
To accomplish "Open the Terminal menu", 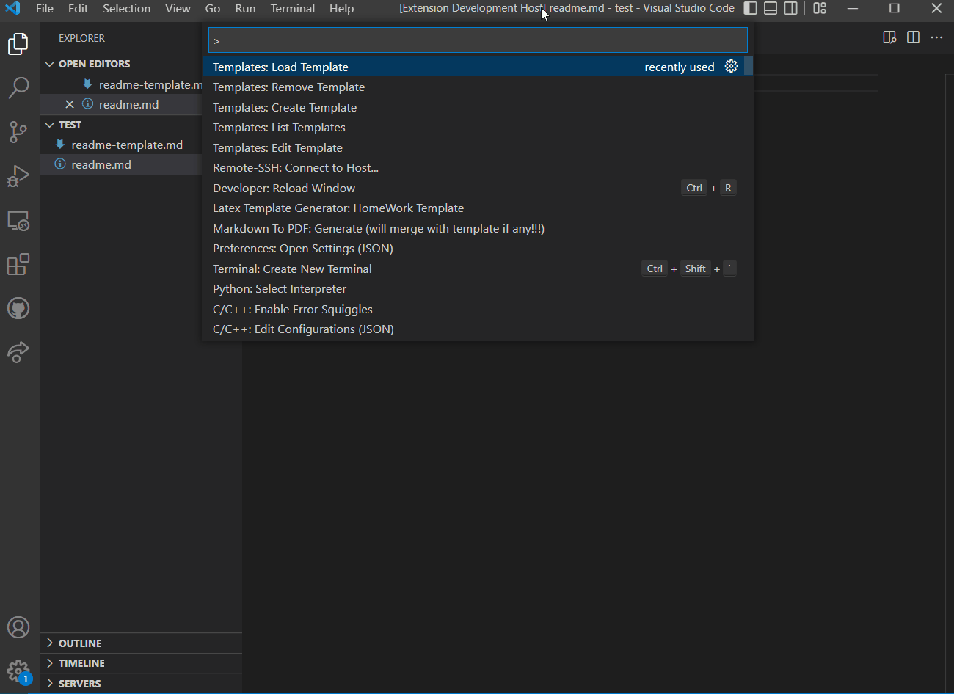I will (x=293, y=8).
